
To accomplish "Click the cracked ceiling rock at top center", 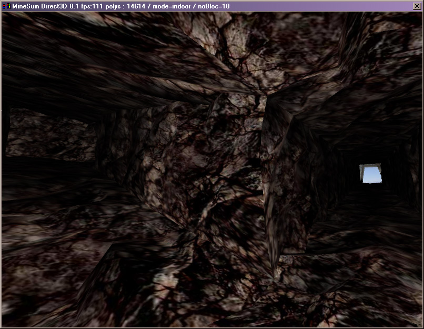I will [x=253, y=53].
